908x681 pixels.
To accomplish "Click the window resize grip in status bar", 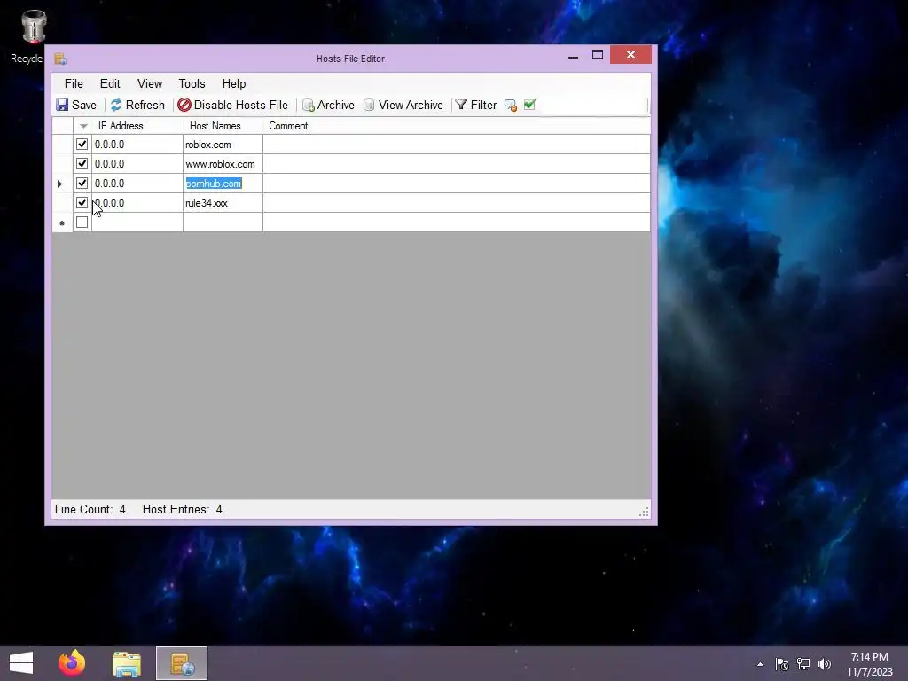I will pos(644,512).
